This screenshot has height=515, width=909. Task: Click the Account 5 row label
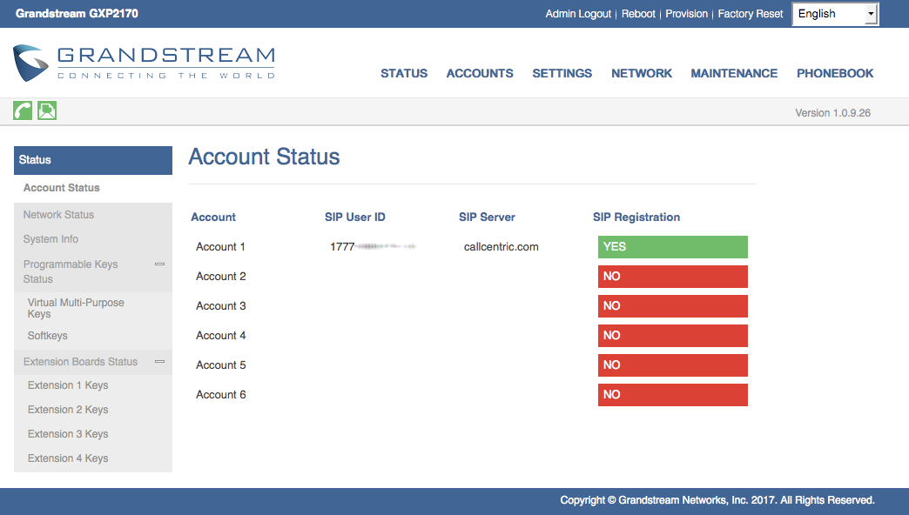tap(221, 365)
